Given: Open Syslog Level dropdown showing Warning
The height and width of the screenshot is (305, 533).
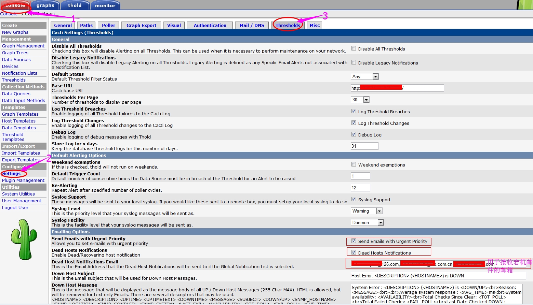Looking at the screenshot, I should coord(367,211).
